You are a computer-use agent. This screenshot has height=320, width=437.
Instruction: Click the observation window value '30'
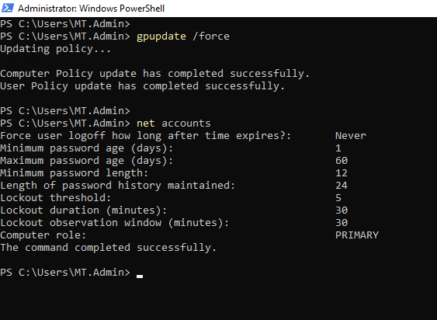click(x=342, y=223)
